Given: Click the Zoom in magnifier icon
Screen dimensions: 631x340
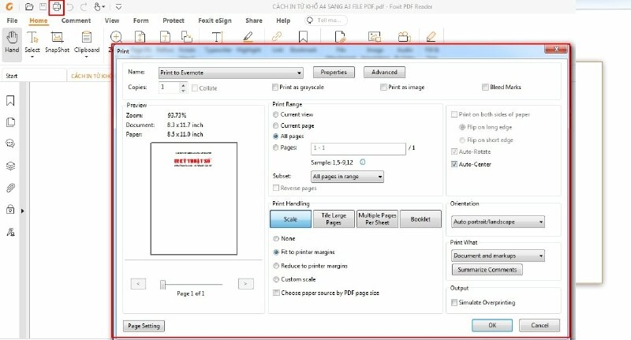Looking at the screenshot, I should coord(116,37).
